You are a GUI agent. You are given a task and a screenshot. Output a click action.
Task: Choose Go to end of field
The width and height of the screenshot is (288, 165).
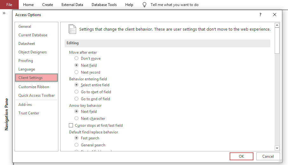[76, 99]
